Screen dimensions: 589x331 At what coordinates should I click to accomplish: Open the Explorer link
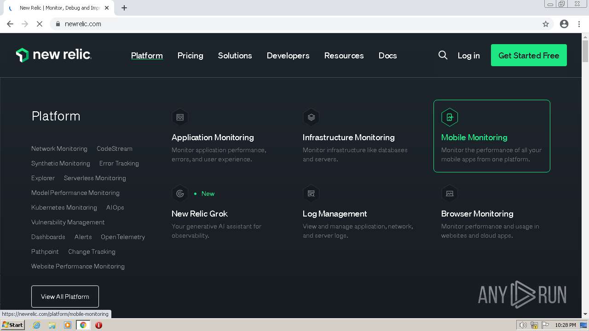pyautogui.click(x=43, y=178)
